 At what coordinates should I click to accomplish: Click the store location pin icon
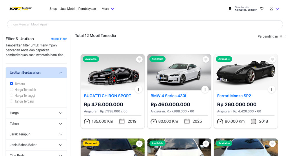(x=230, y=9)
